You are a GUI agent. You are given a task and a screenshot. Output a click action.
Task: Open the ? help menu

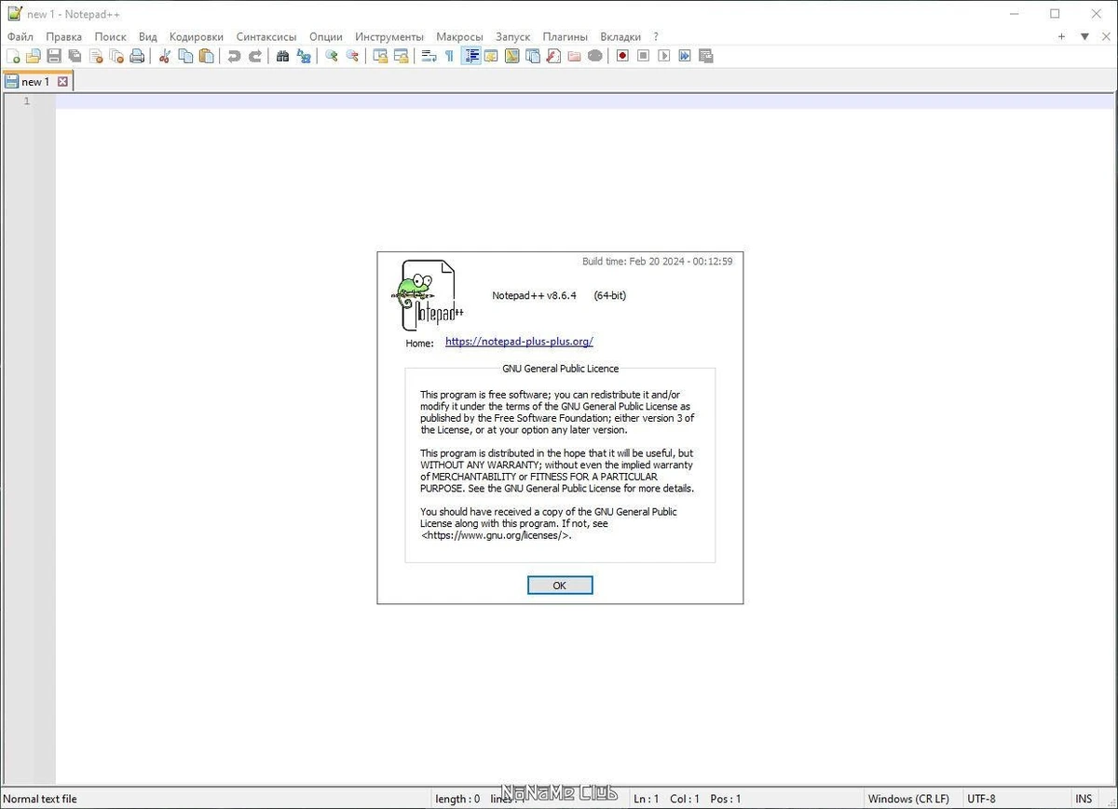[x=656, y=36]
